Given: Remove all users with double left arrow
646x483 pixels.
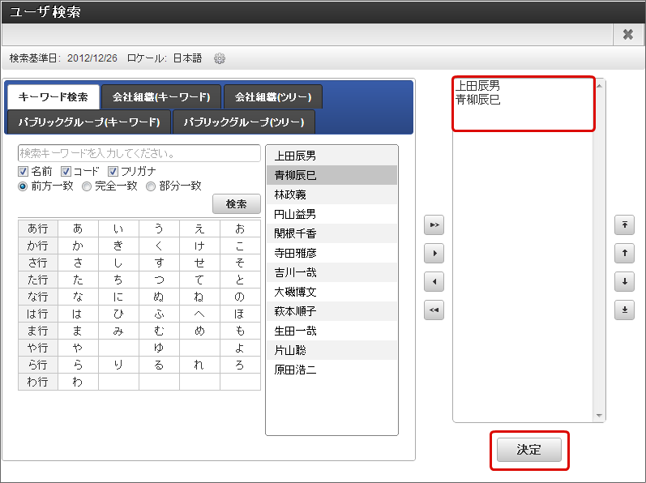Looking at the screenshot, I should (434, 310).
